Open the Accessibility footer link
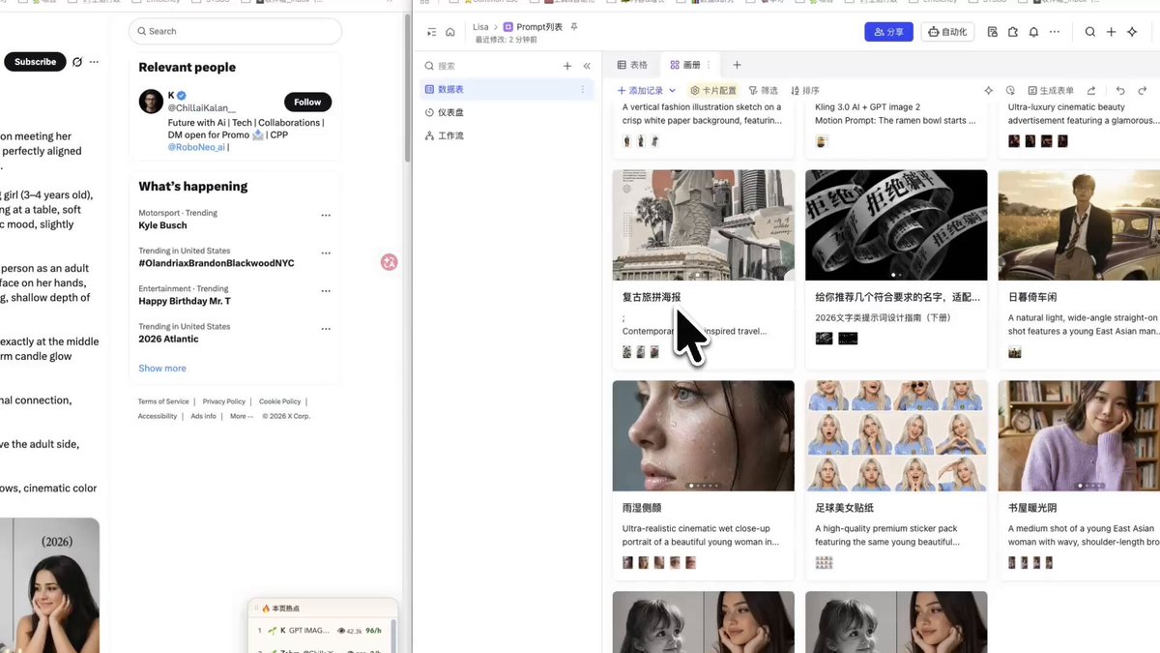Viewport: 1160px width, 653px height. point(158,416)
